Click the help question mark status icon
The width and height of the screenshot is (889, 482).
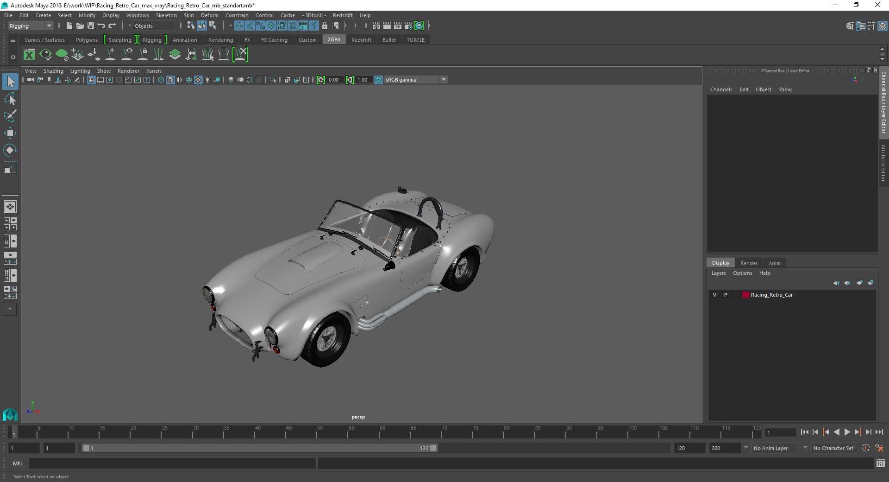point(314,26)
